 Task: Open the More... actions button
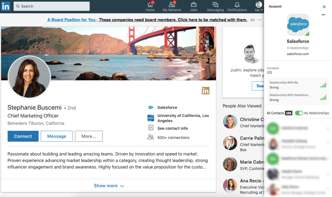tap(89, 136)
